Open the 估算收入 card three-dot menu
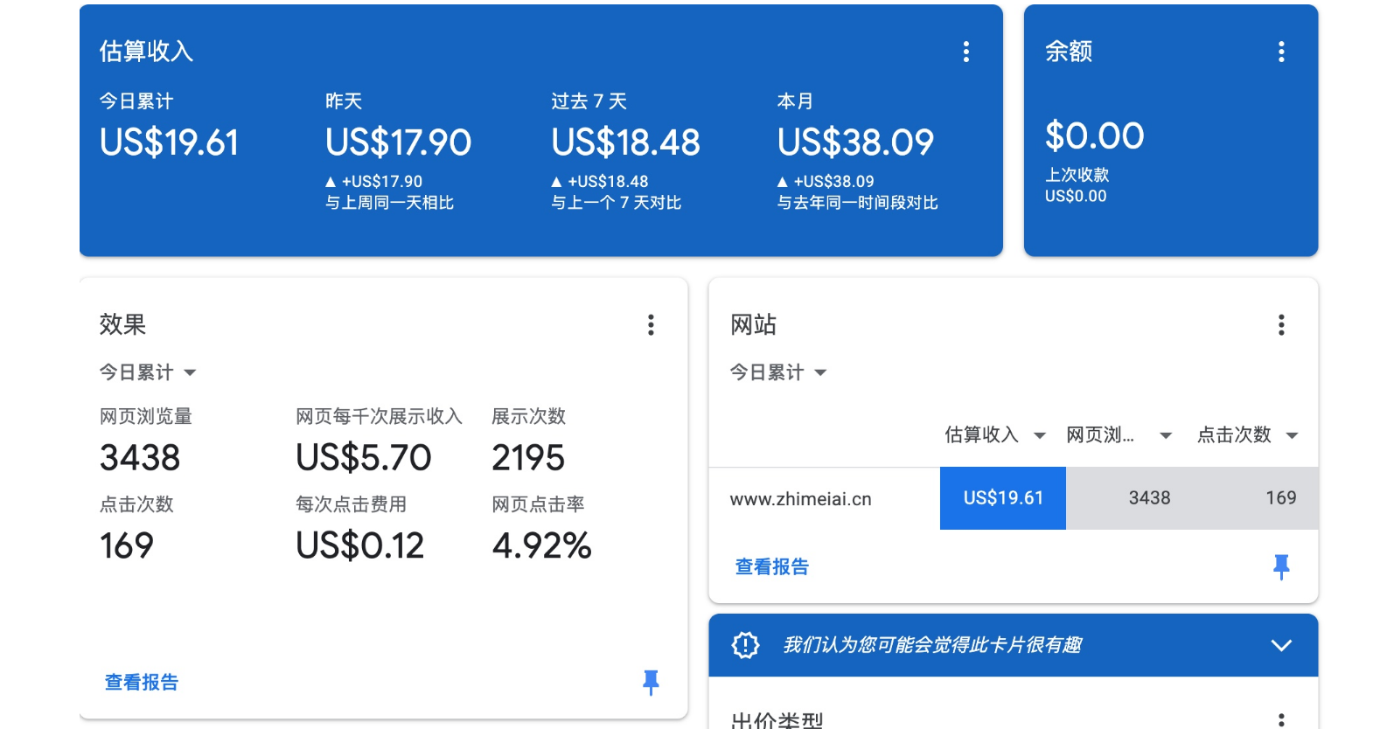This screenshot has width=1387, height=729. tap(966, 52)
